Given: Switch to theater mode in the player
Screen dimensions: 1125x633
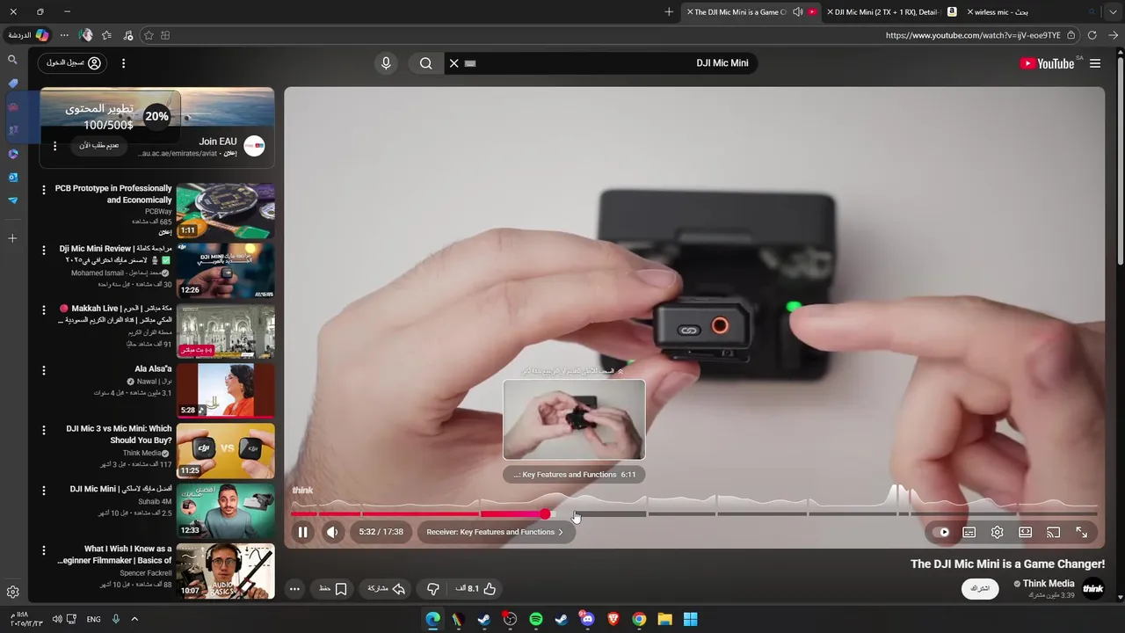Looking at the screenshot, I should (x=1025, y=532).
